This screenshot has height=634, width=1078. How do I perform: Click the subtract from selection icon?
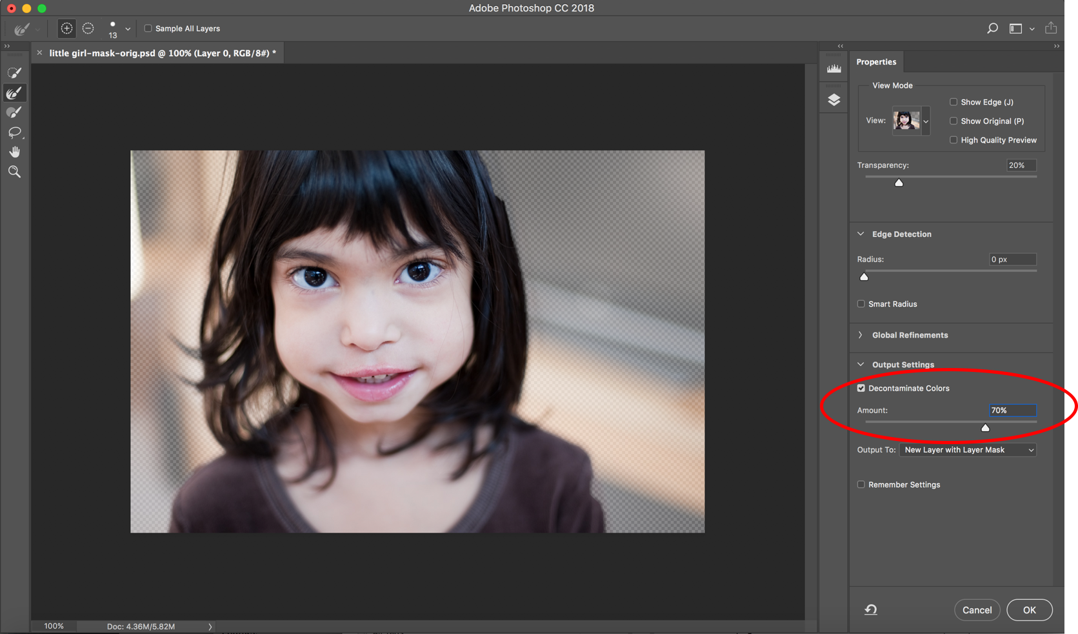88,28
